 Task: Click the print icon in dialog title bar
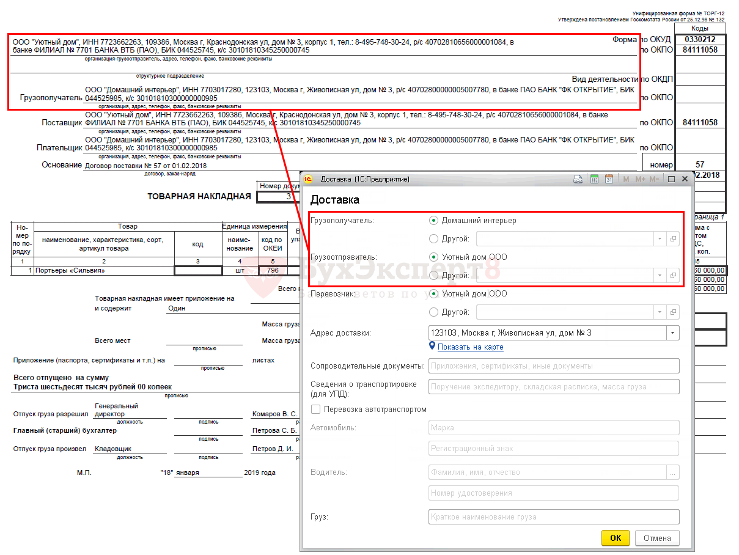click(578, 179)
